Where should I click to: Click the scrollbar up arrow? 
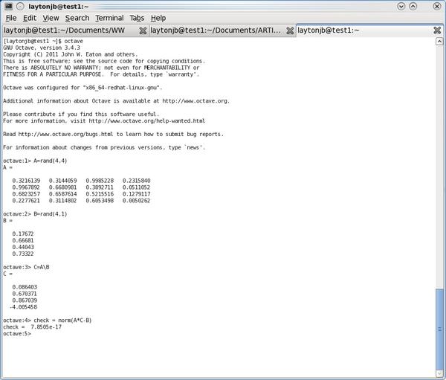(439, 42)
